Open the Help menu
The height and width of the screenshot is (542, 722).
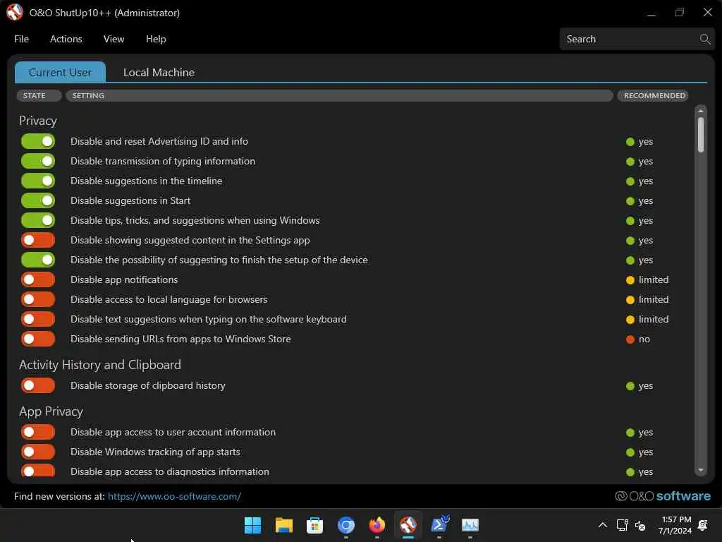pos(156,40)
